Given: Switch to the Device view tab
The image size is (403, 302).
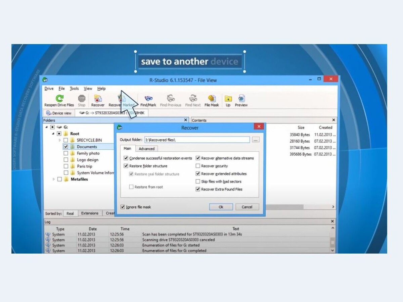Looking at the screenshot, I should [59, 113].
